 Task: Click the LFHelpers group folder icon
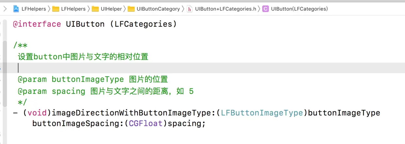click(56, 9)
